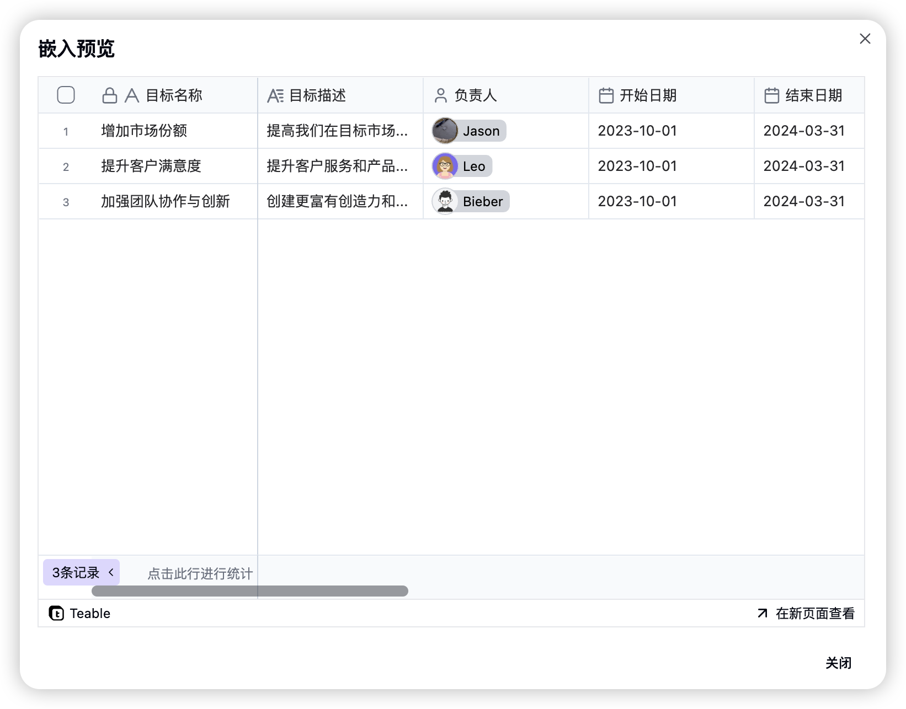Select row number 3
The width and height of the screenshot is (906, 709).
point(66,202)
